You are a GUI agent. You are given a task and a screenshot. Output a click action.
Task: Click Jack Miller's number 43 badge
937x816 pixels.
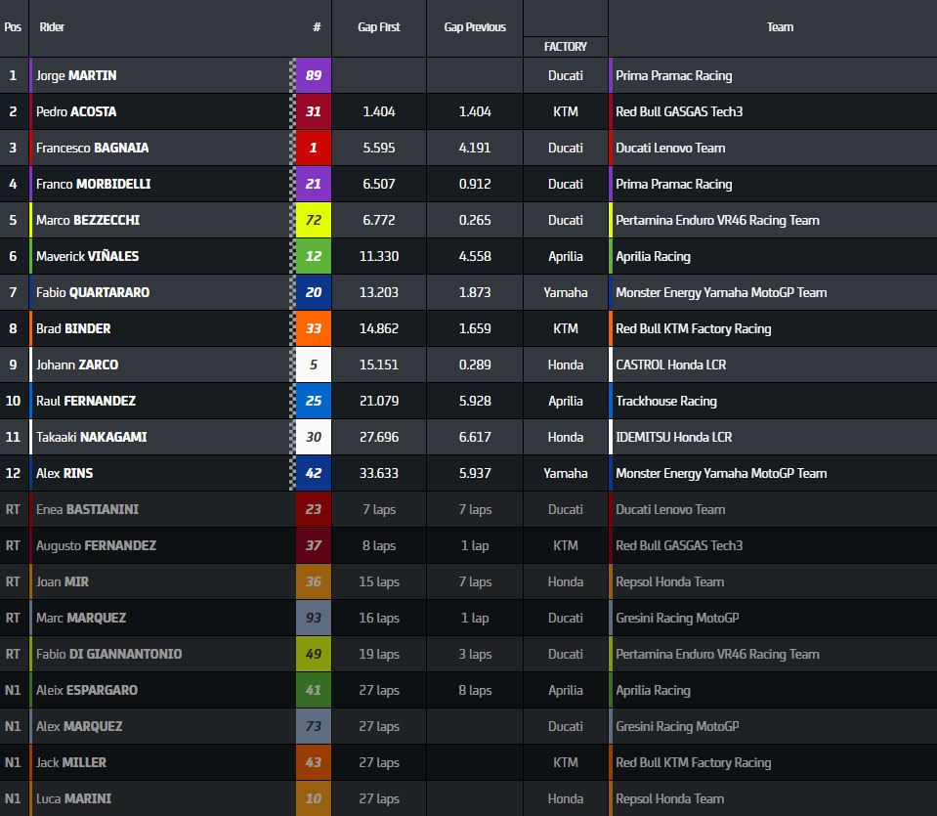314,762
